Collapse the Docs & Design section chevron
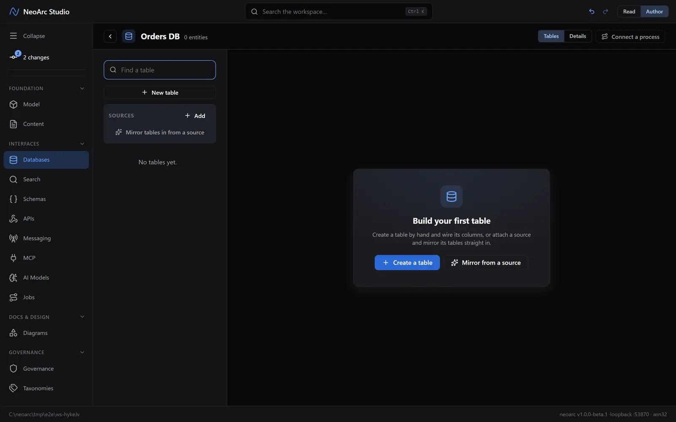676x422 pixels. (82, 316)
